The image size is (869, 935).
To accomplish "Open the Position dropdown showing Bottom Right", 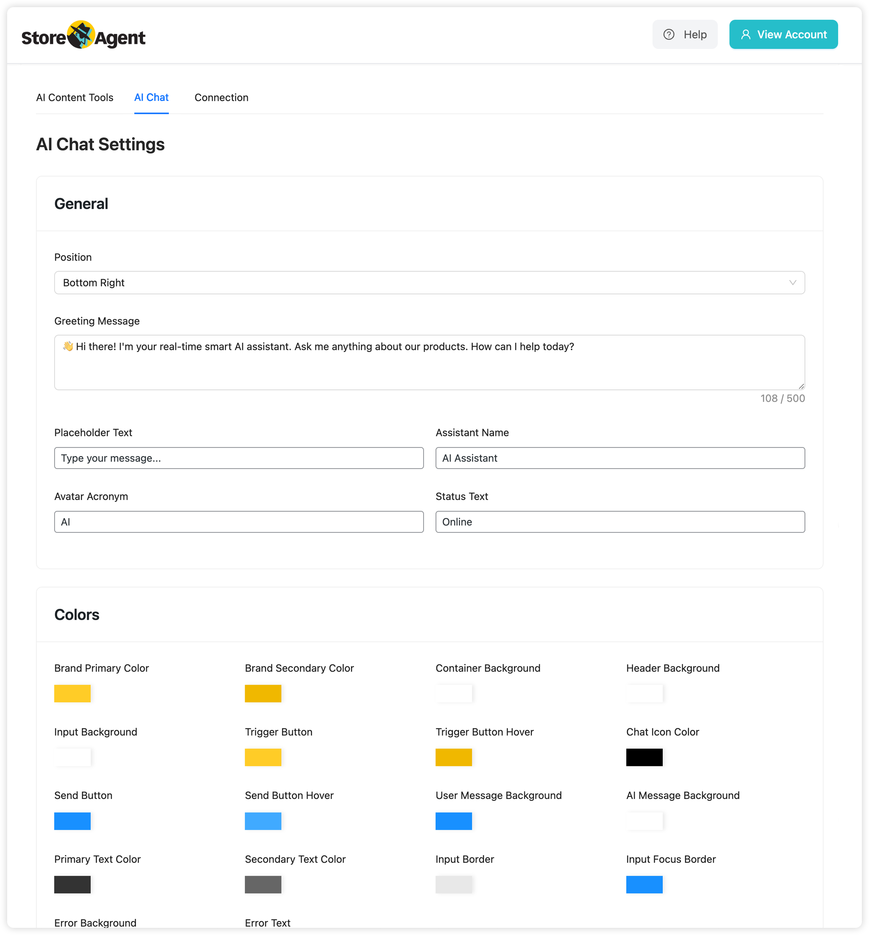I will (x=429, y=283).
